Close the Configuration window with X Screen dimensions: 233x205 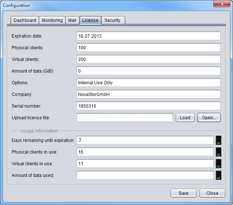click(x=222, y=4)
